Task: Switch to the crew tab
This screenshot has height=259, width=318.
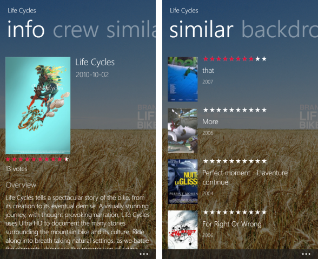Action: pyautogui.click(x=76, y=30)
